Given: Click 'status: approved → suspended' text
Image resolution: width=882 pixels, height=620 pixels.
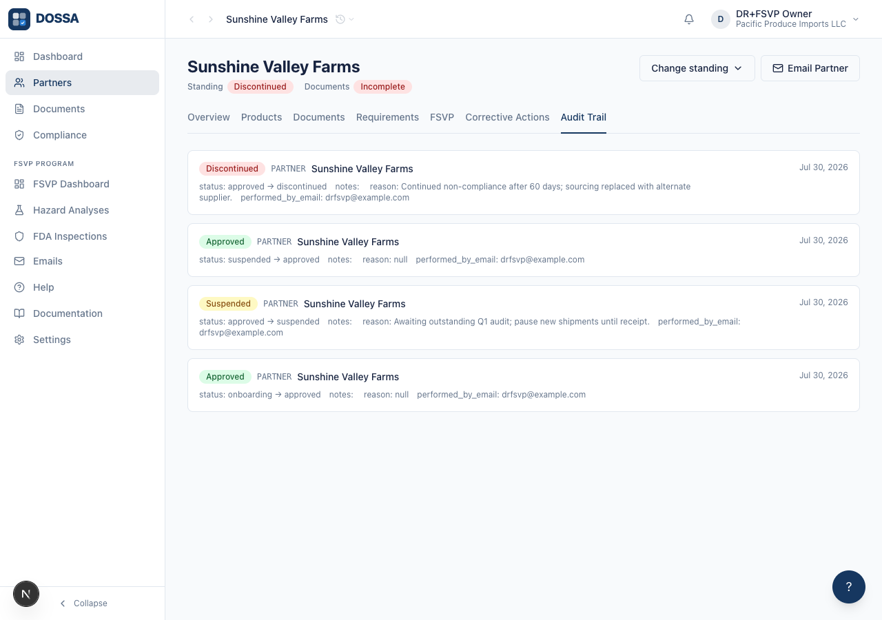Looking at the screenshot, I should pos(259,322).
